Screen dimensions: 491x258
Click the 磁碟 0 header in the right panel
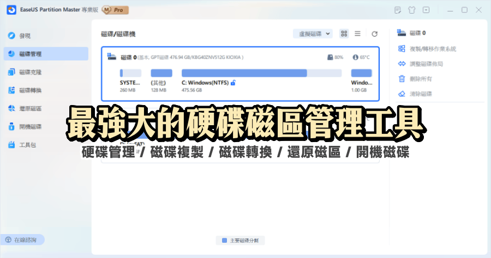pos(417,33)
